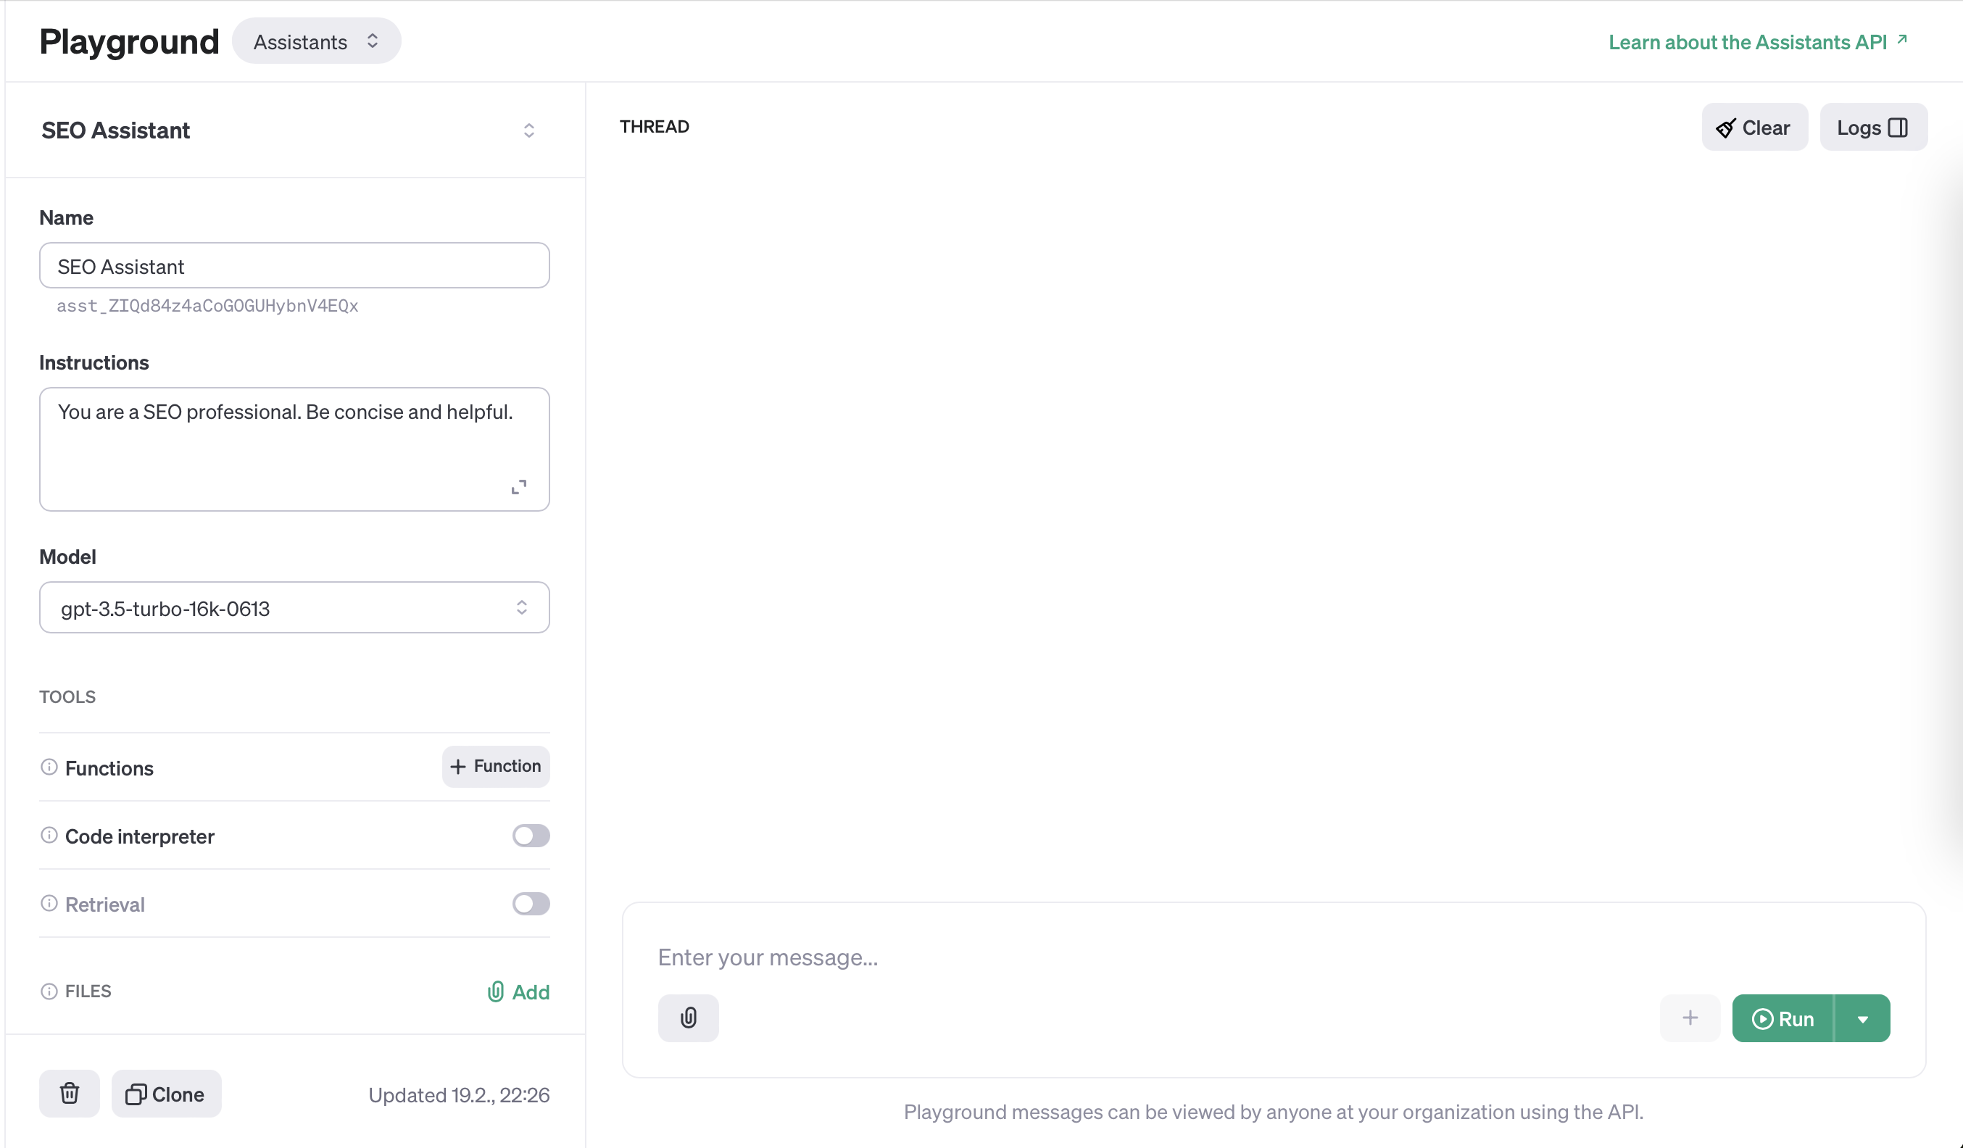Open the SEO Assistant selector dropdown
The height and width of the screenshot is (1148, 1963).
[528, 130]
